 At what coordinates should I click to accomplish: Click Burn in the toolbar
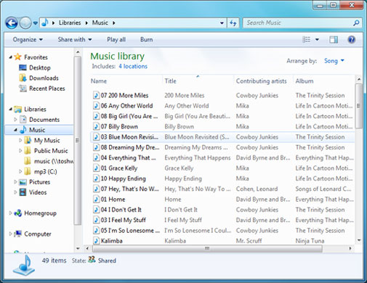pos(147,39)
